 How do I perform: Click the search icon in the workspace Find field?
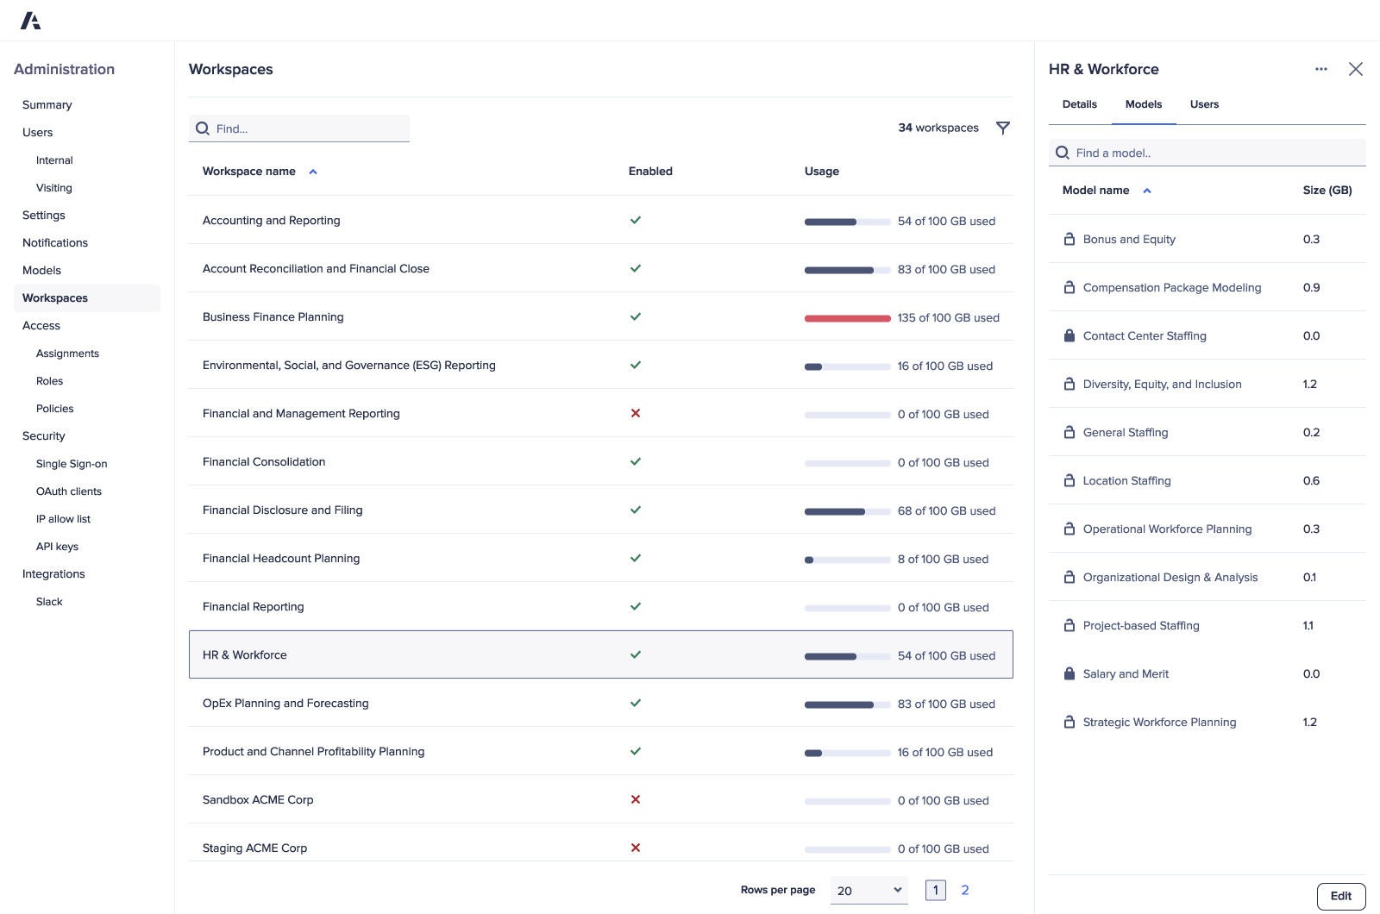pyautogui.click(x=203, y=128)
